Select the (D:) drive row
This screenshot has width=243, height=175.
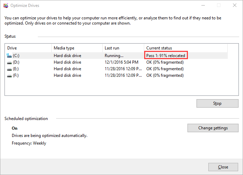coord(116,62)
